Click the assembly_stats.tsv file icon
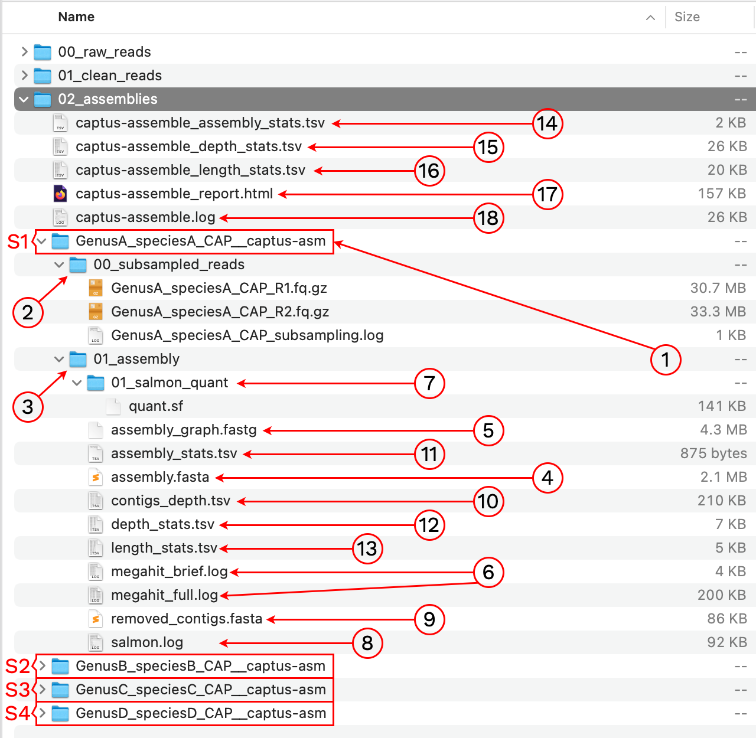Image resolution: width=756 pixels, height=738 pixels. pos(96,453)
